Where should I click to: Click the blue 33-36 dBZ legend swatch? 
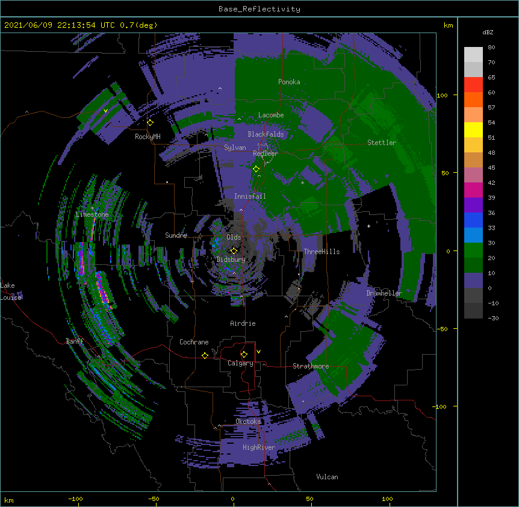point(473,220)
